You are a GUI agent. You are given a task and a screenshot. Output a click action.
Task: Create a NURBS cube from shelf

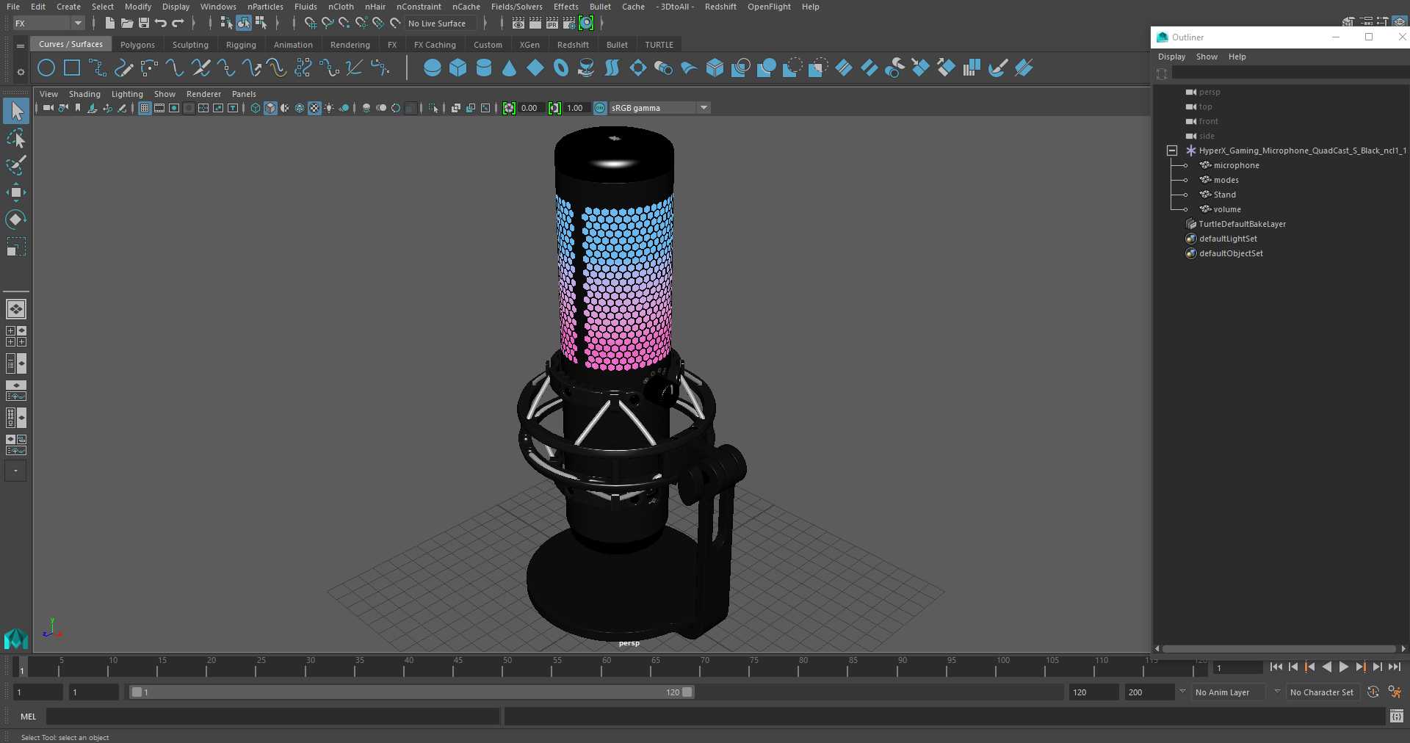458,68
